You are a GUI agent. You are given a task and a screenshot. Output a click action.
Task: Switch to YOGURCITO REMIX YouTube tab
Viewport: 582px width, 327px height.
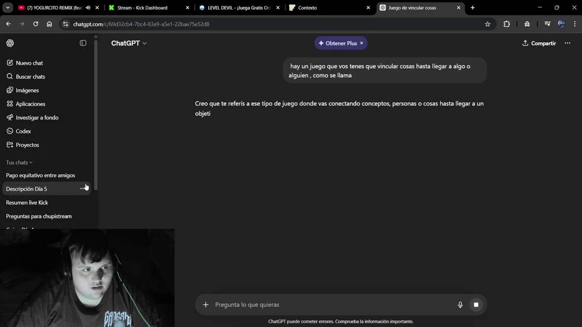point(55,8)
